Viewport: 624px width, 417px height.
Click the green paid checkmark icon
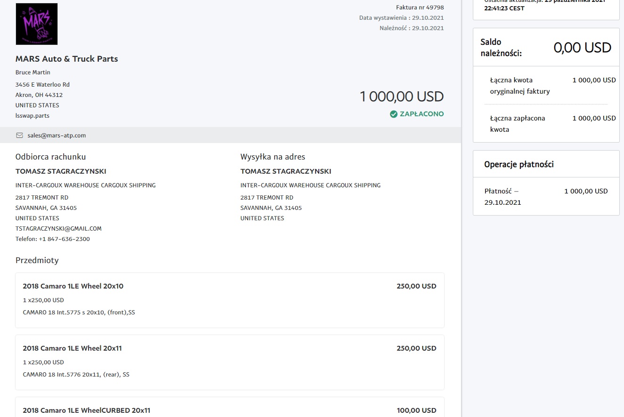click(x=394, y=114)
